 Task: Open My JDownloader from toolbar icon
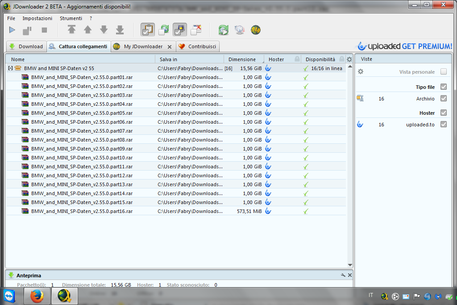tap(256, 30)
